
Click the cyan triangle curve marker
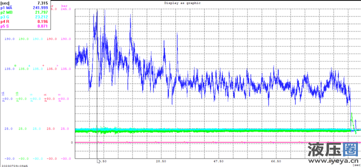click(x=29, y=66)
